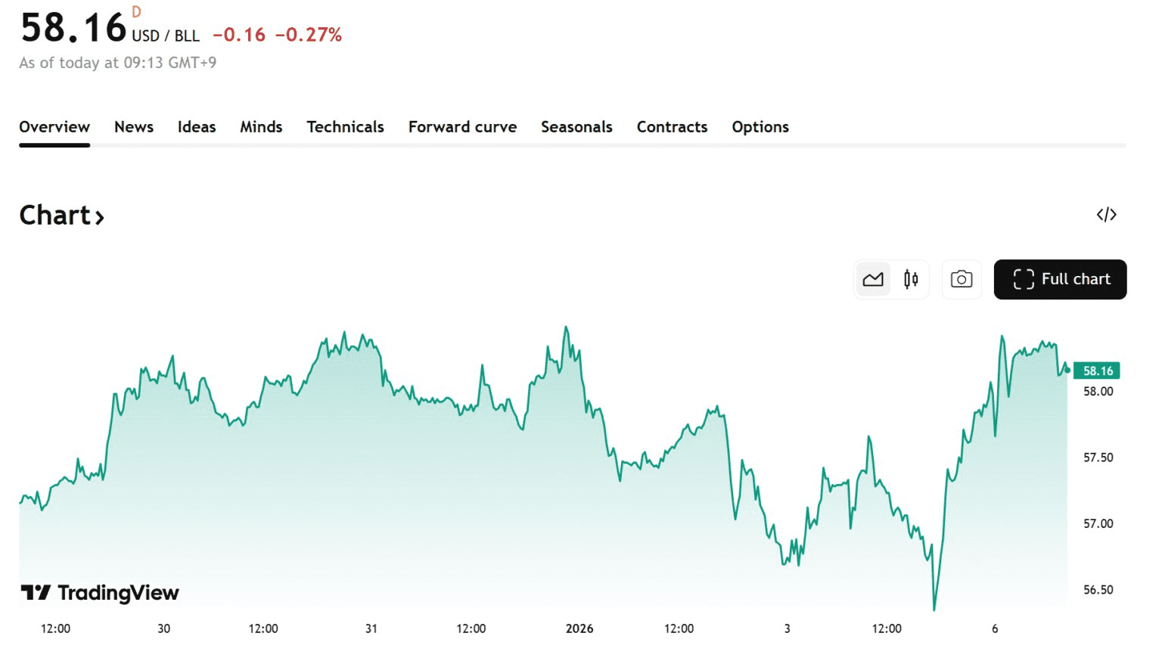
Task: Open the Ideas tab
Action: 197,127
